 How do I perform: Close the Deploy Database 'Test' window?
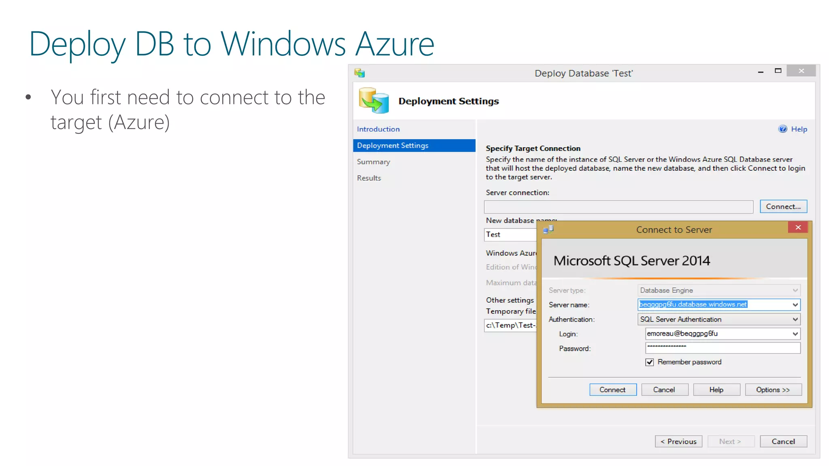pos(801,71)
